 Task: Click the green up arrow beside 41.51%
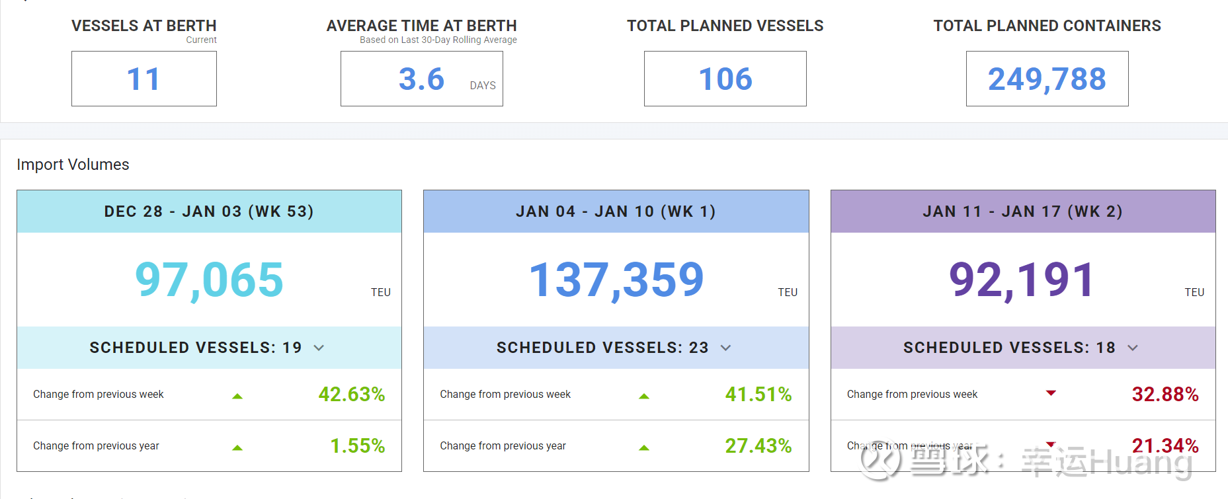click(644, 396)
